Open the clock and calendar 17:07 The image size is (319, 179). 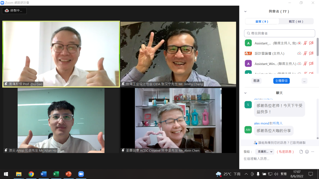pyautogui.click(x=297, y=174)
